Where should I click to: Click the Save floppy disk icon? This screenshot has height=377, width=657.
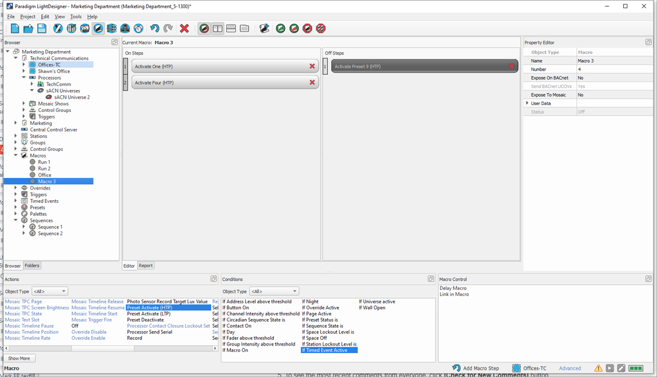coord(42,28)
